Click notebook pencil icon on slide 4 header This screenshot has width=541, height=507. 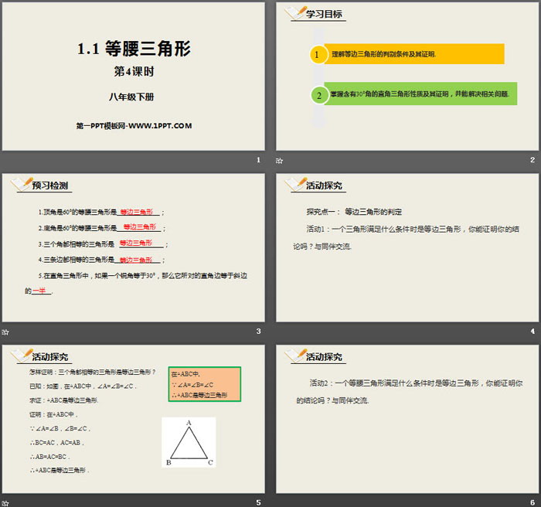point(294,184)
